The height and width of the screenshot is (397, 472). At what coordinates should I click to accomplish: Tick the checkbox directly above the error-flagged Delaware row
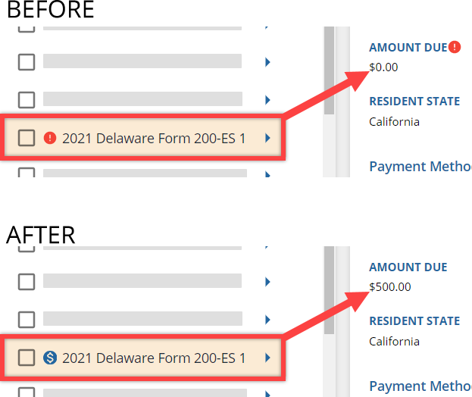click(x=27, y=99)
